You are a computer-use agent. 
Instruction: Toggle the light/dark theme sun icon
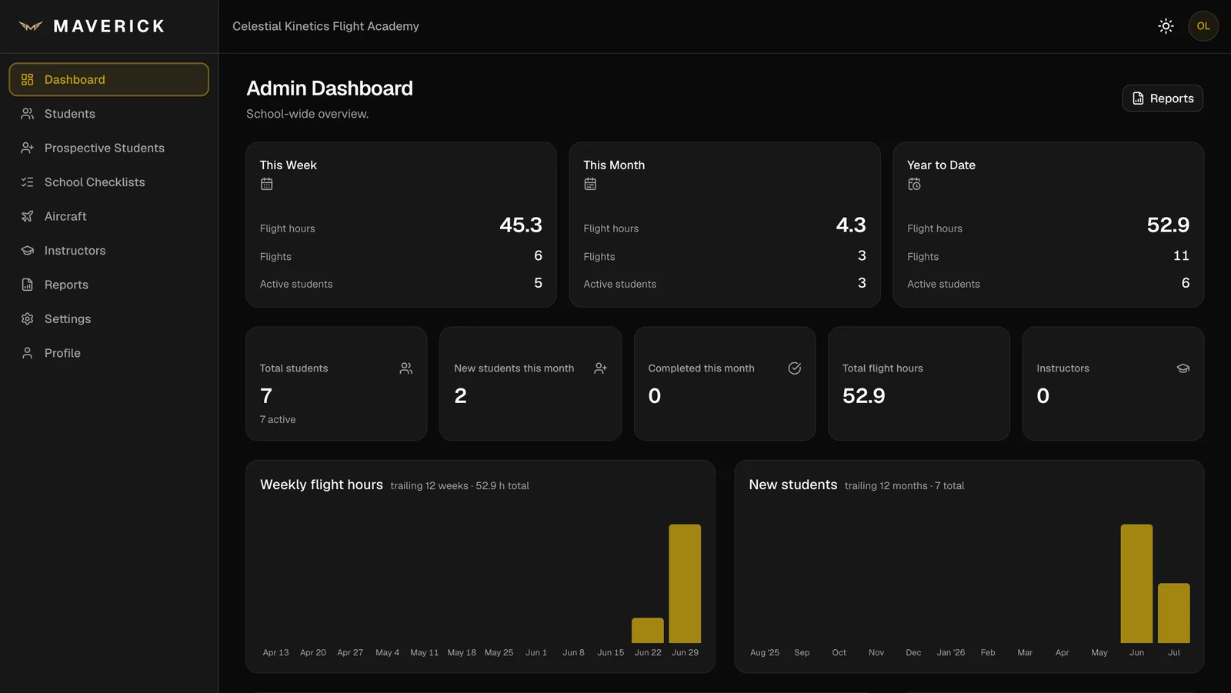pos(1166,26)
